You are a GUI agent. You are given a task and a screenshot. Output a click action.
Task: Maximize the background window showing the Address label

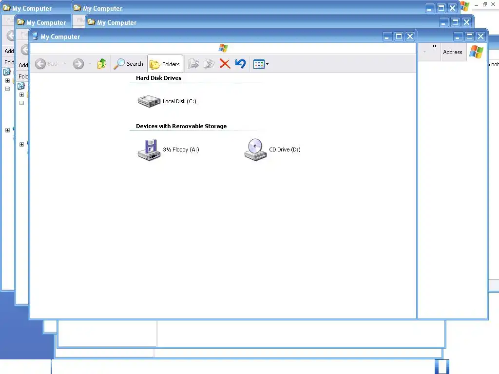coord(469,37)
